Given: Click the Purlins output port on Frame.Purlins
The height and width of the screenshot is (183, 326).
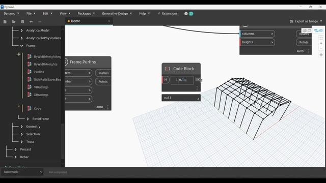Looking at the screenshot, I should [x=103, y=73].
